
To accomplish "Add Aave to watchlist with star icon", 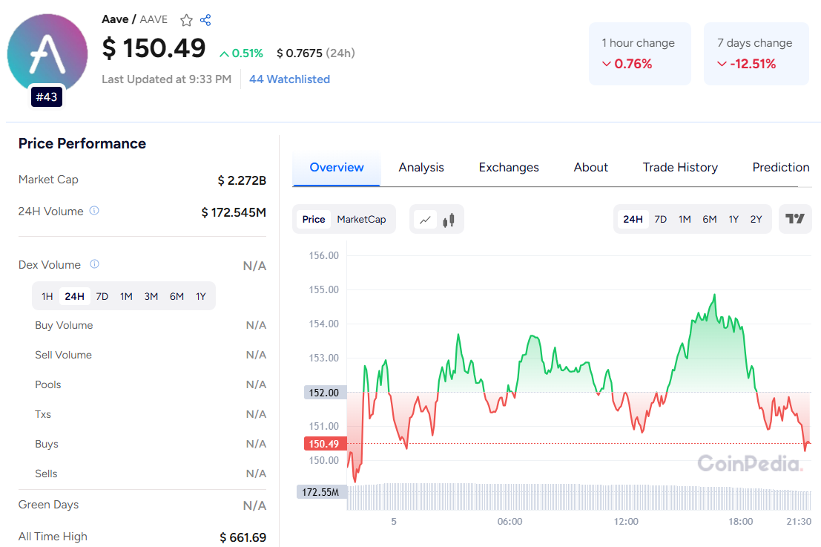I will tap(186, 21).
